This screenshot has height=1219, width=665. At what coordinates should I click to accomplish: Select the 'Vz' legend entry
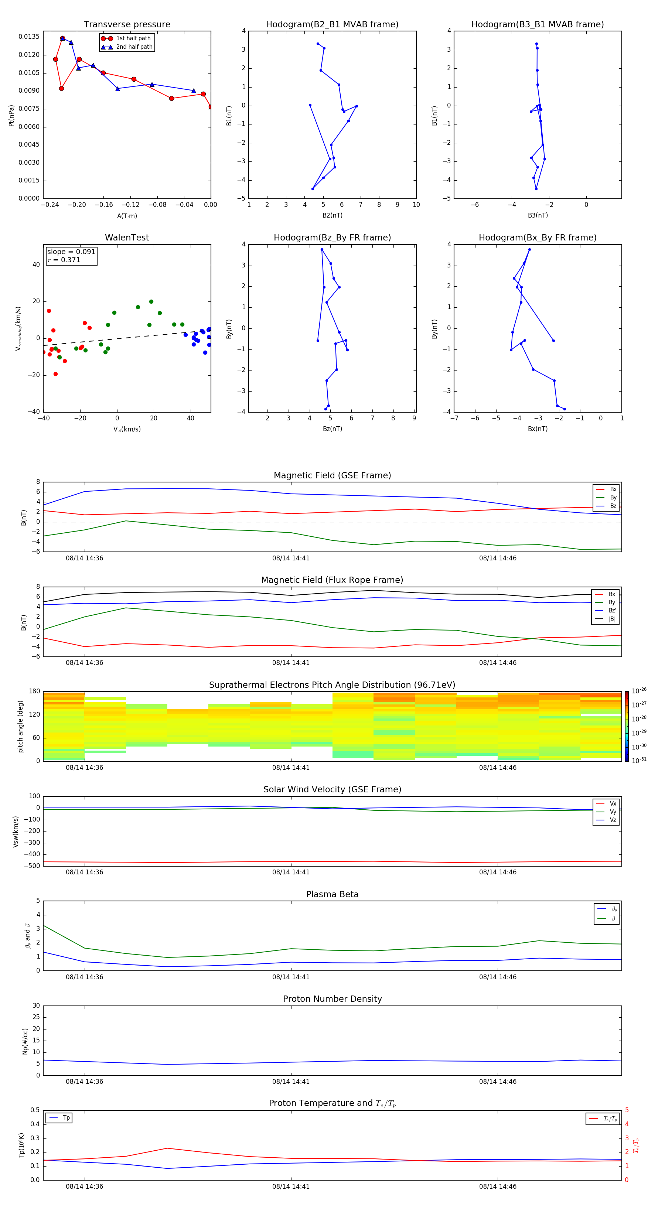tap(606, 820)
